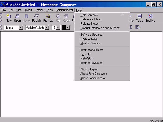This screenshot has height=122, width=163.
Task: Open the font size 12 dropdown
Action: [58, 28]
